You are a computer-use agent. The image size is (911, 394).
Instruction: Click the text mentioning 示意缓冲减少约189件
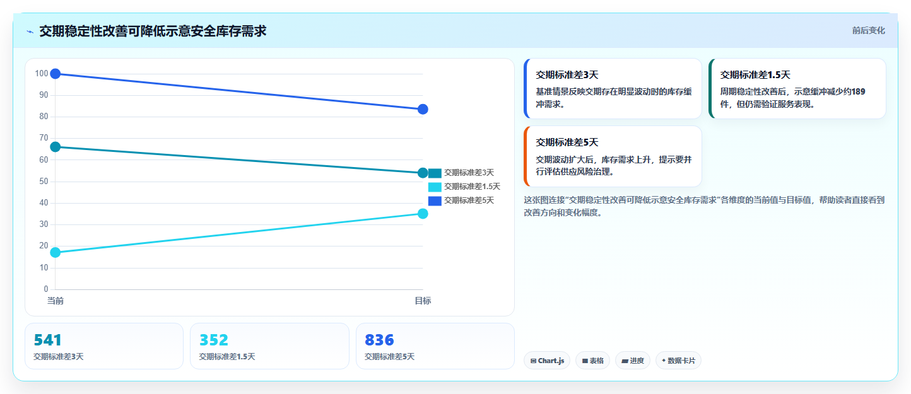click(x=793, y=97)
